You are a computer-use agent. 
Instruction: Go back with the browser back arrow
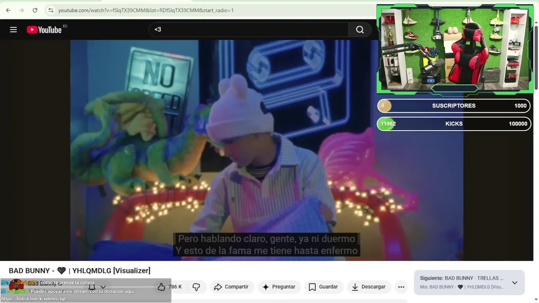8,10
